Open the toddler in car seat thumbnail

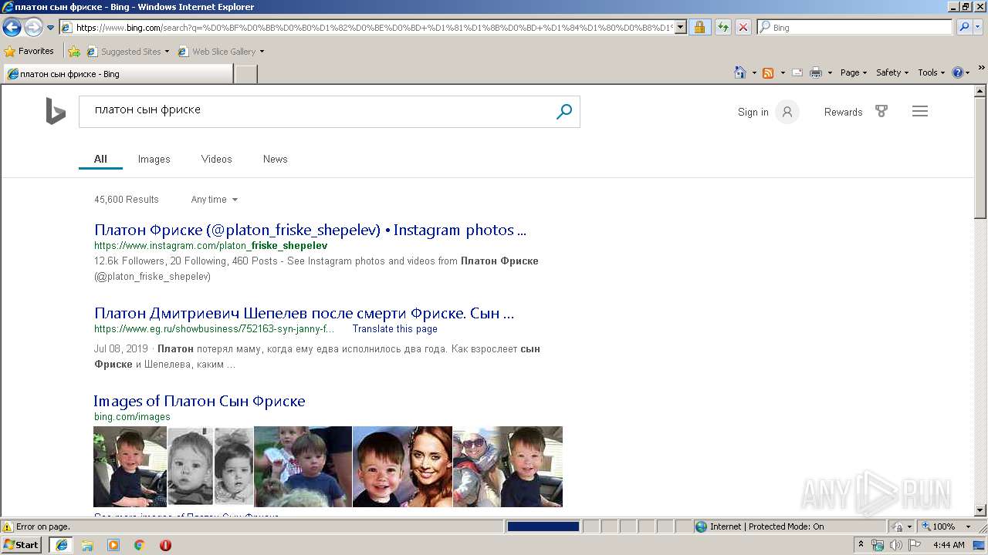coord(130,466)
